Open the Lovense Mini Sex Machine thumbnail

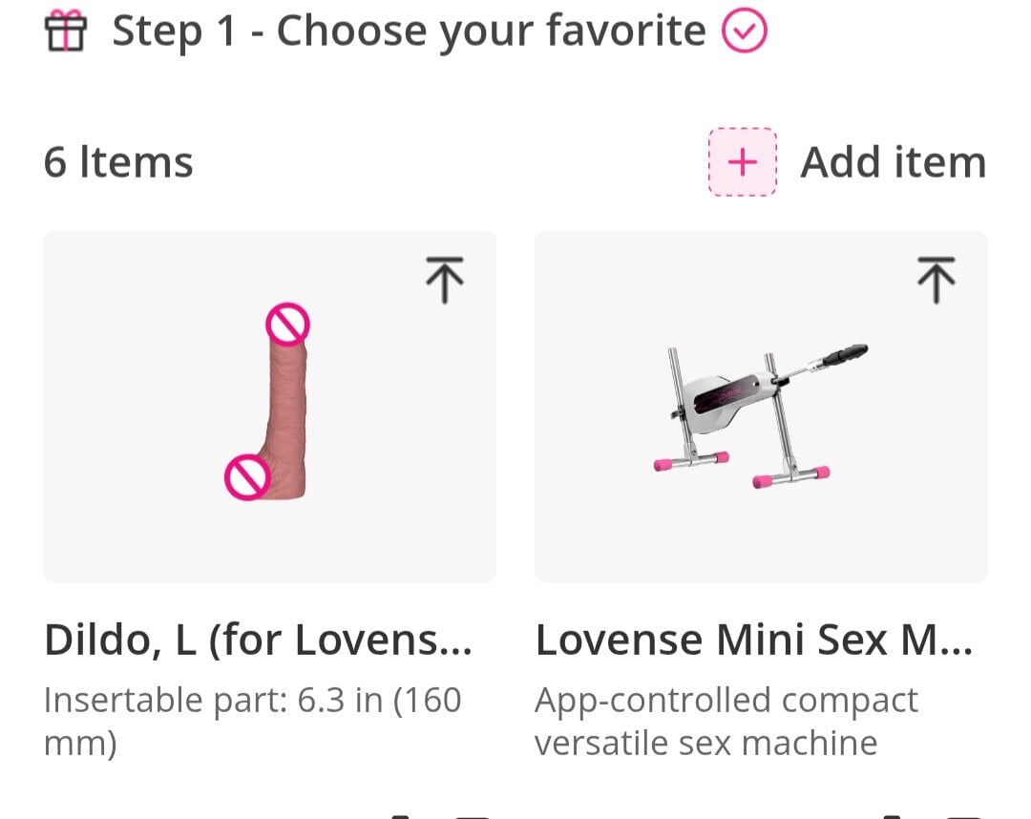tap(761, 406)
